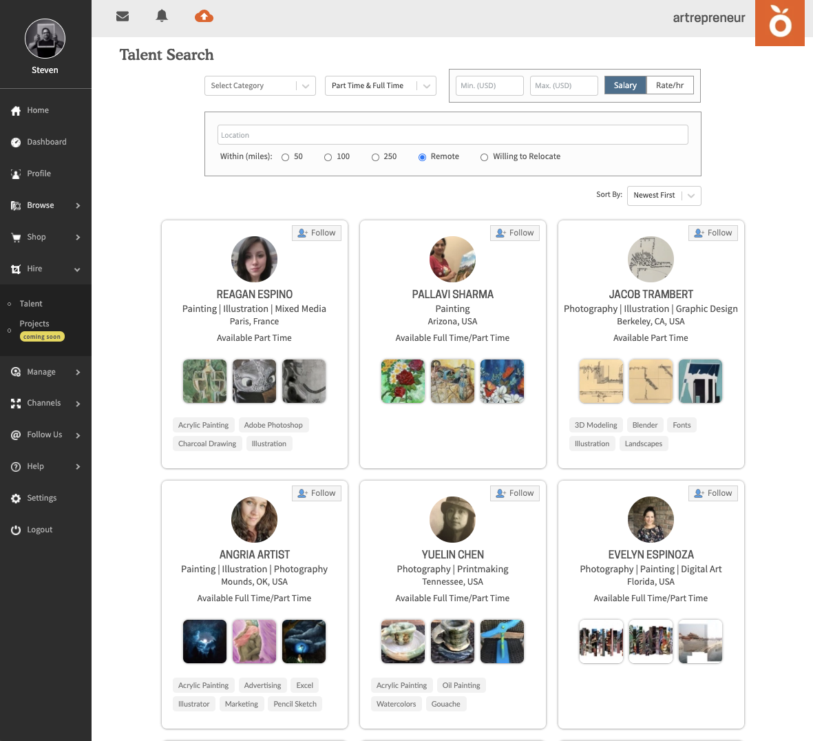Viewport: 813px width, 741px height.
Task: Click the Browse icon in sidebar
Action: [x=16, y=205]
